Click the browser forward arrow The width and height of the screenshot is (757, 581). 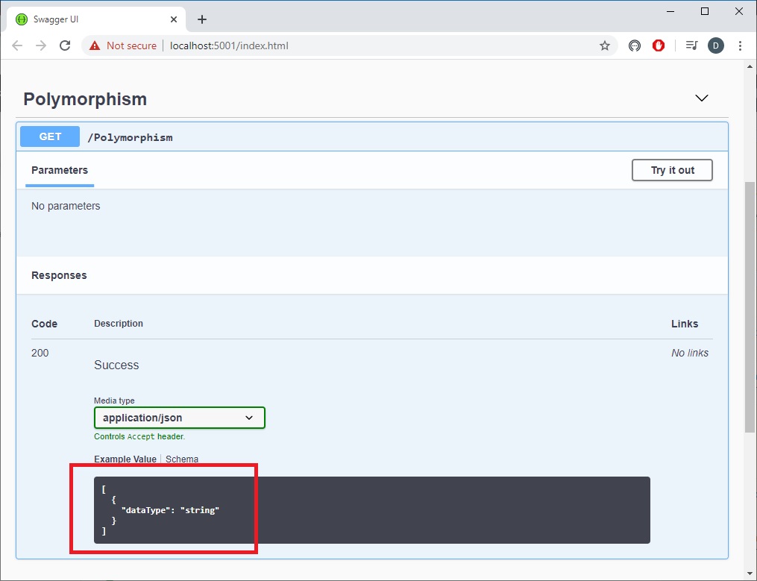coord(41,45)
